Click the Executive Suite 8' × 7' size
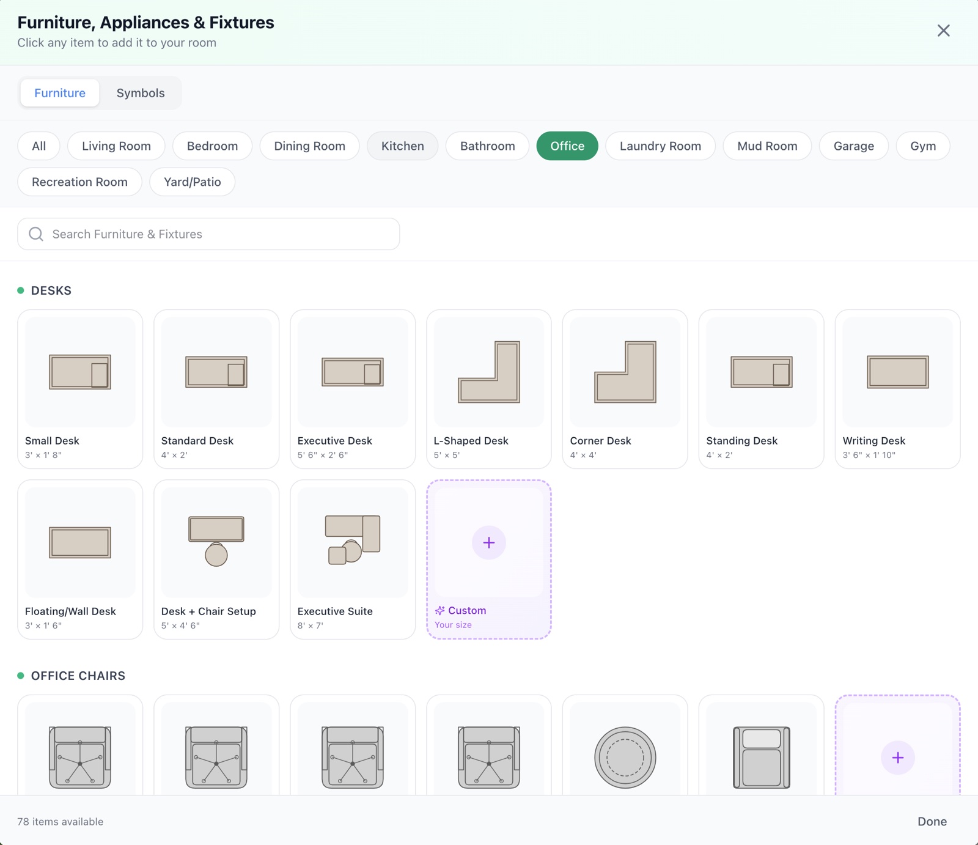This screenshot has height=845, width=978. click(311, 625)
